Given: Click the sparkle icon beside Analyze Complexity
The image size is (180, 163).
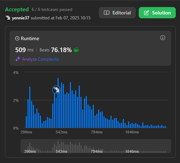Looking at the screenshot, I should point(18,59).
